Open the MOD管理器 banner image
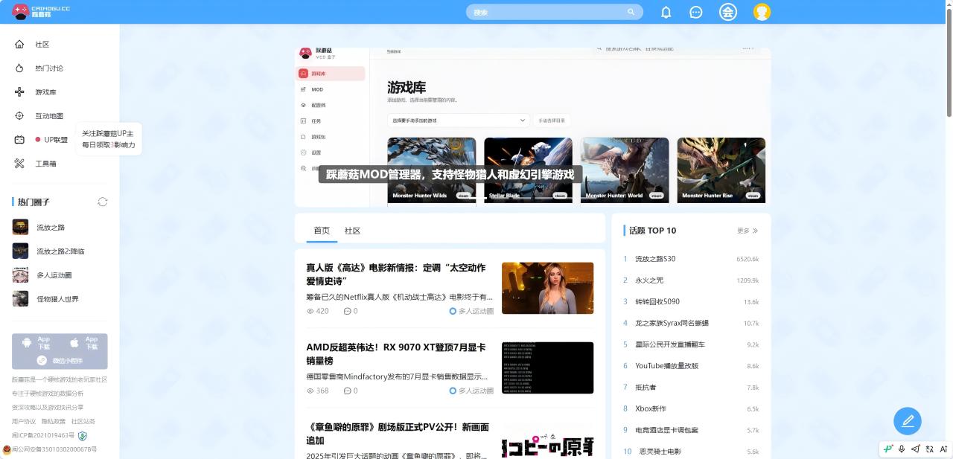Viewport: 953px width, 459px height. (533, 127)
